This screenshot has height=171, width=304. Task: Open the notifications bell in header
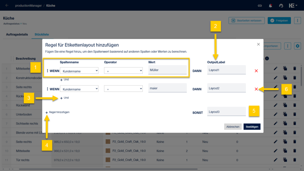pyautogui.click(x=270, y=6)
